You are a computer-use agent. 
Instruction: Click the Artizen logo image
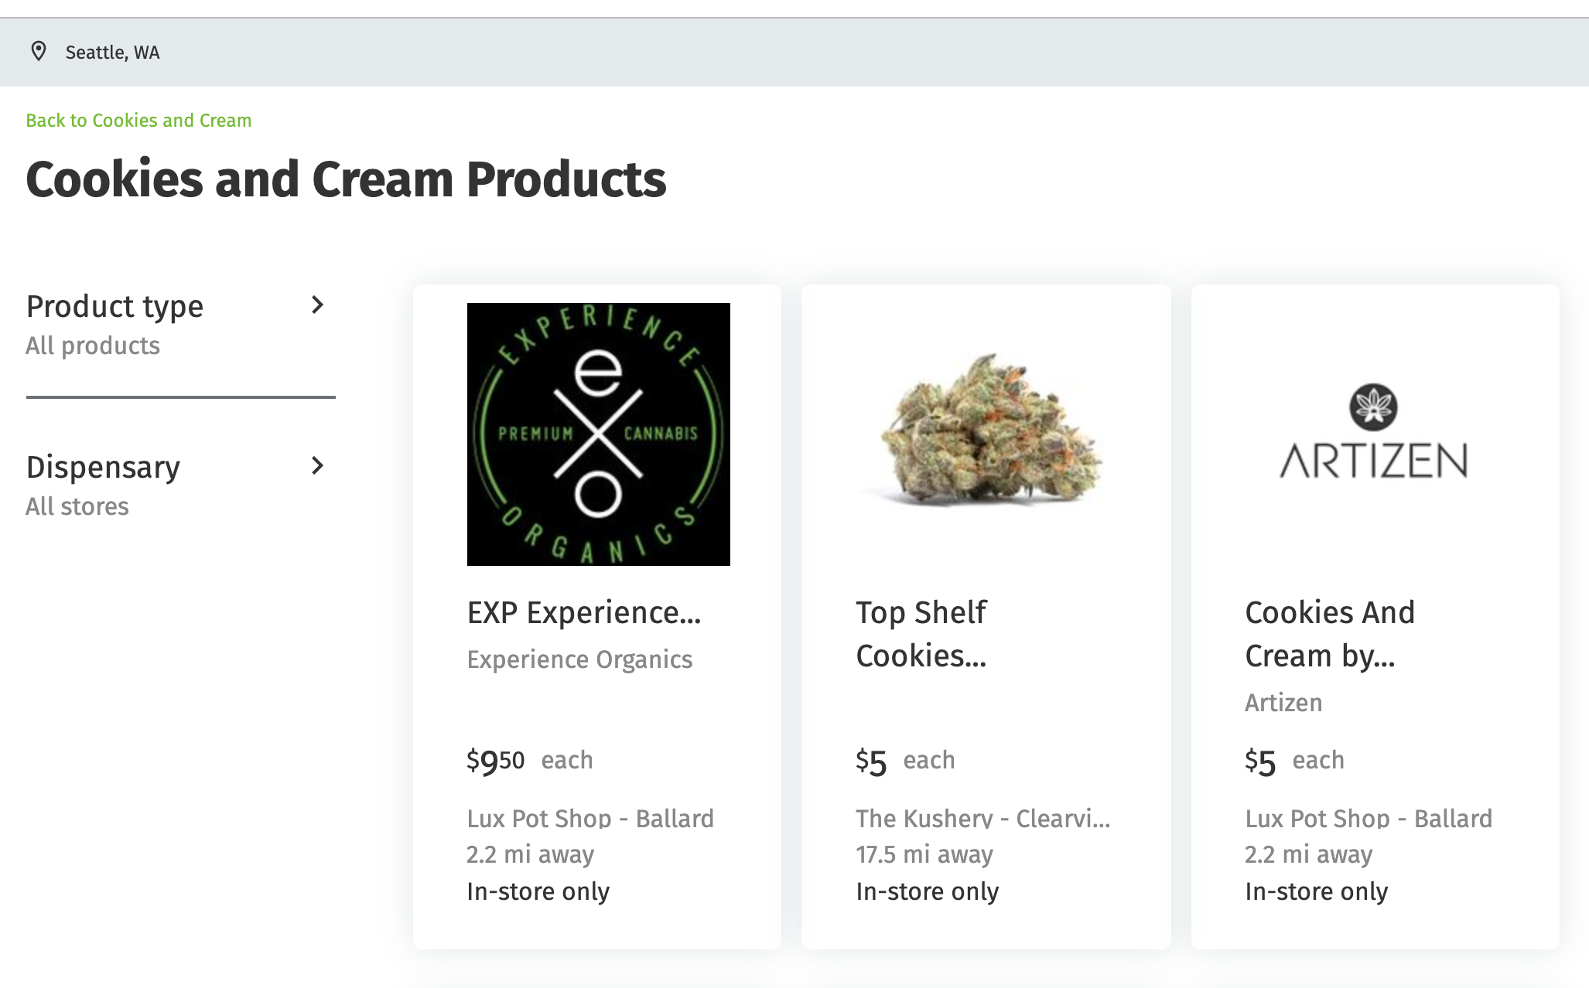[x=1374, y=431]
